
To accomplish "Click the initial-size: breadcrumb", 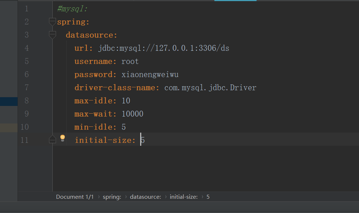I will click(184, 197).
